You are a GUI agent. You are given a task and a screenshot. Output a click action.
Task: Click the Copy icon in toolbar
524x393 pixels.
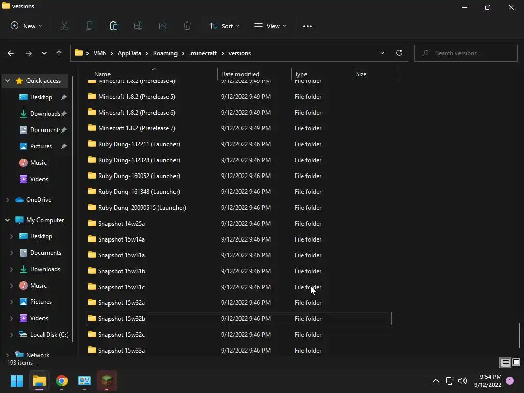pyautogui.click(x=89, y=26)
